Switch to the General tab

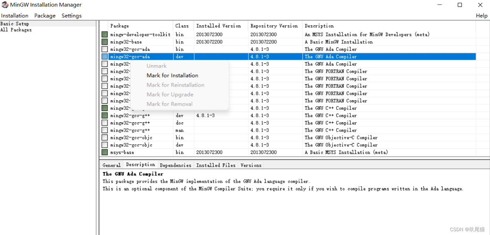[x=111, y=165]
